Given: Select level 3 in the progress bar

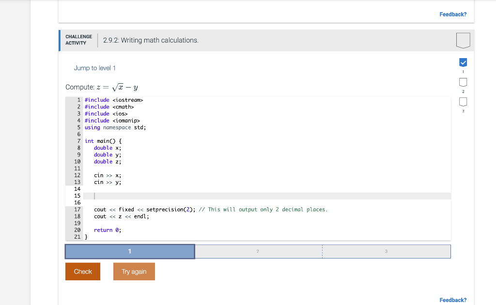Looking at the screenshot, I should 387,251.
